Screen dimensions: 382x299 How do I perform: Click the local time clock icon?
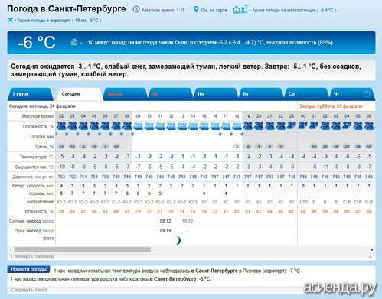point(136,9)
